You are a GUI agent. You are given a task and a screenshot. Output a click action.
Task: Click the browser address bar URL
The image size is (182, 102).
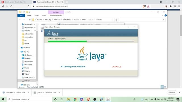point(52,6)
